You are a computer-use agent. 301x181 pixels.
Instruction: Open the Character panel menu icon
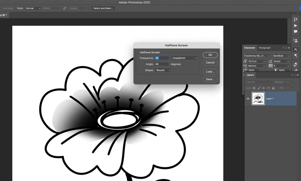coord(289,48)
